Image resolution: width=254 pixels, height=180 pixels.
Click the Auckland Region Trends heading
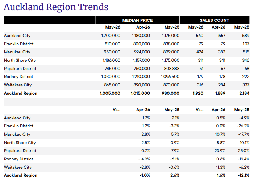[x=56, y=7]
